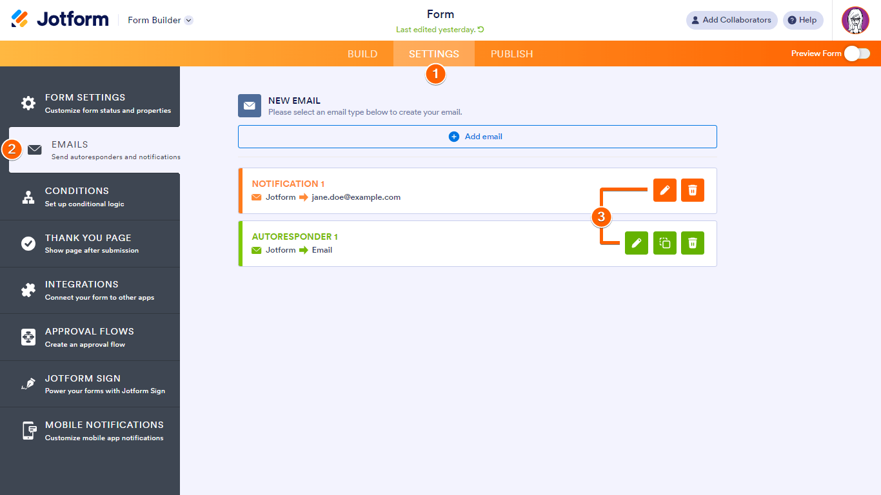Open the user avatar profile menu
The height and width of the screenshot is (495, 881).
point(855,20)
